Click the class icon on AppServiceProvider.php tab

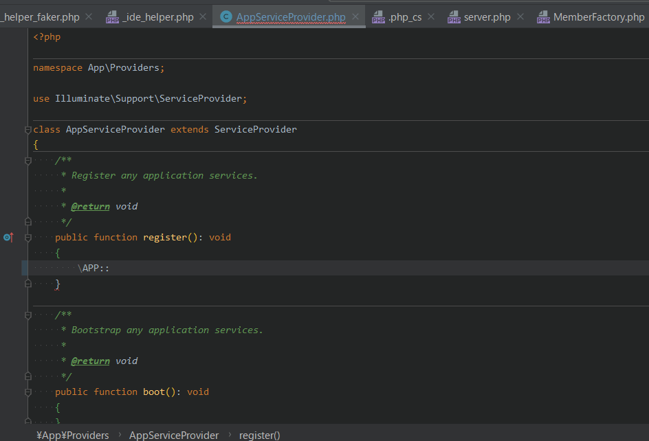coord(225,17)
